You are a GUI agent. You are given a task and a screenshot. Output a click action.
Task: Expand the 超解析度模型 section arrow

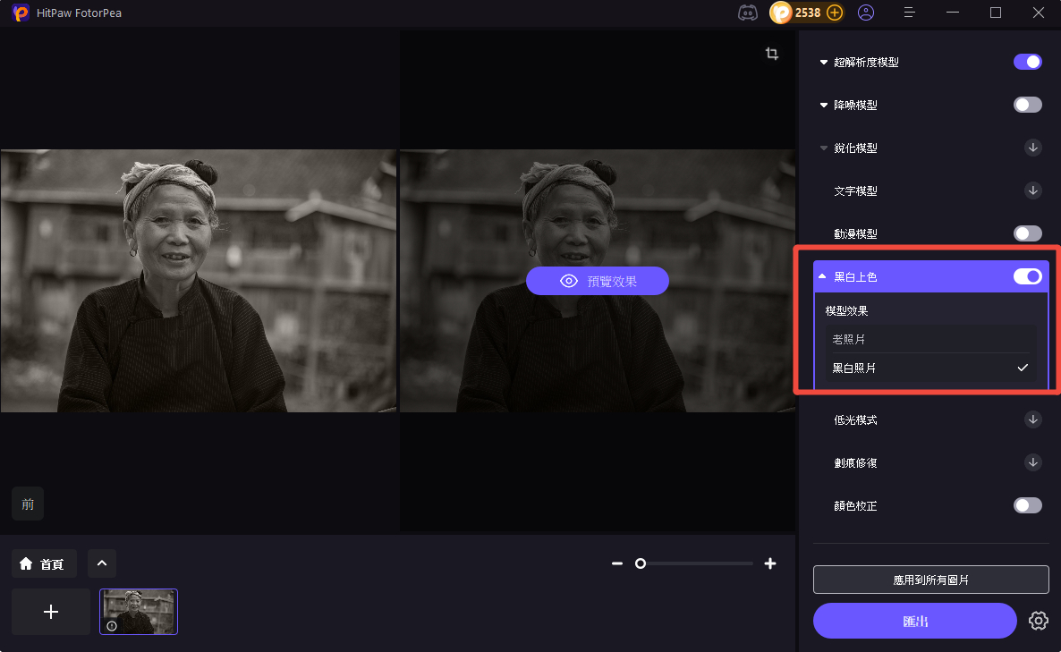(824, 63)
